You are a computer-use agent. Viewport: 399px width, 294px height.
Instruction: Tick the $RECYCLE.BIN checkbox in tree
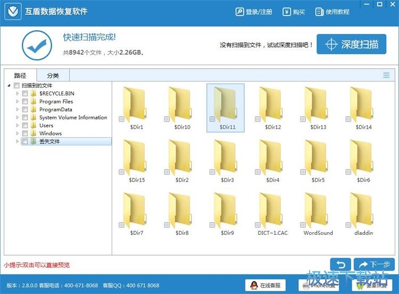(x=25, y=94)
